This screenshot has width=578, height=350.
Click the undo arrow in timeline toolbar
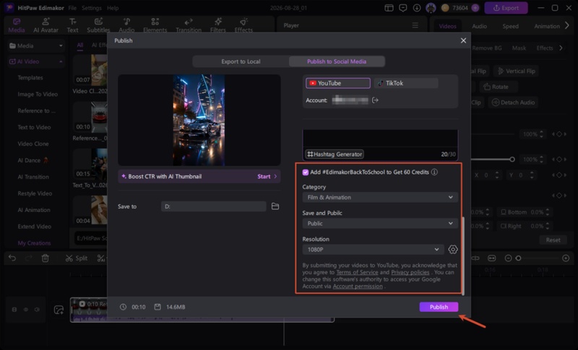pos(12,258)
